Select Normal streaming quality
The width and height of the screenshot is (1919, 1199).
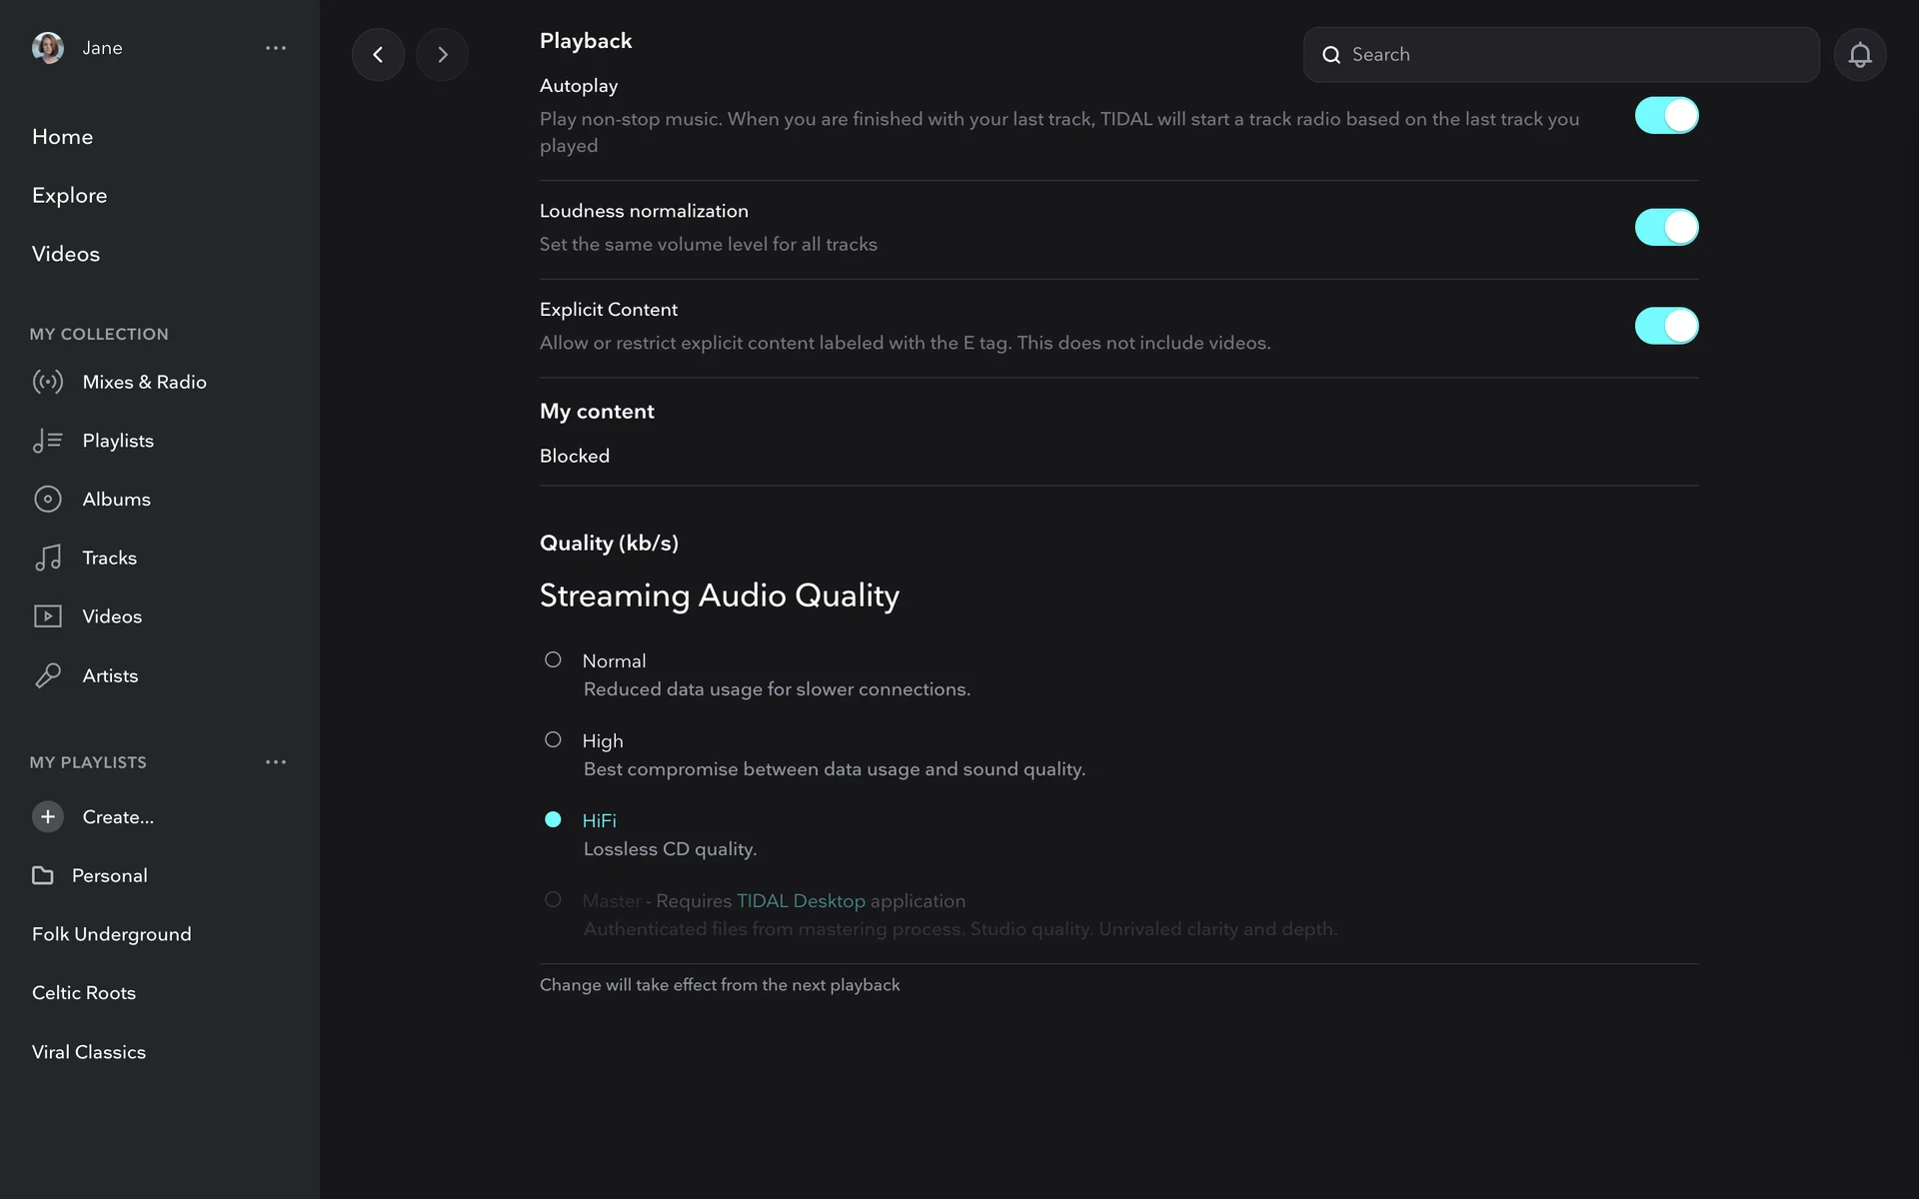553,659
